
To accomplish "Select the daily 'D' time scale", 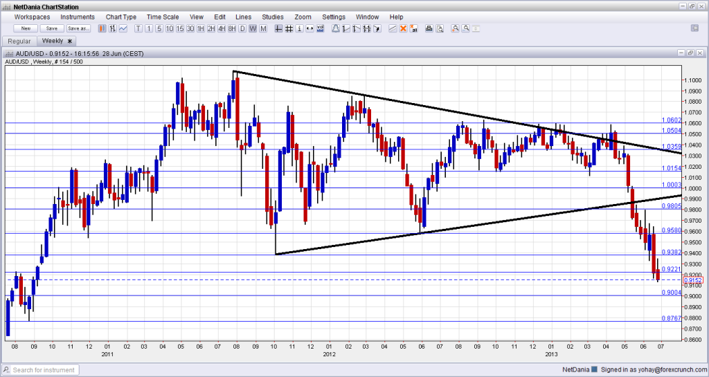I will tap(242, 28).
